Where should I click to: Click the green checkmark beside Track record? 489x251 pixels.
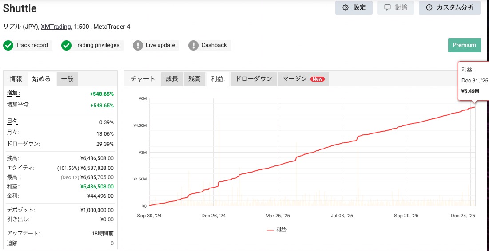8,45
